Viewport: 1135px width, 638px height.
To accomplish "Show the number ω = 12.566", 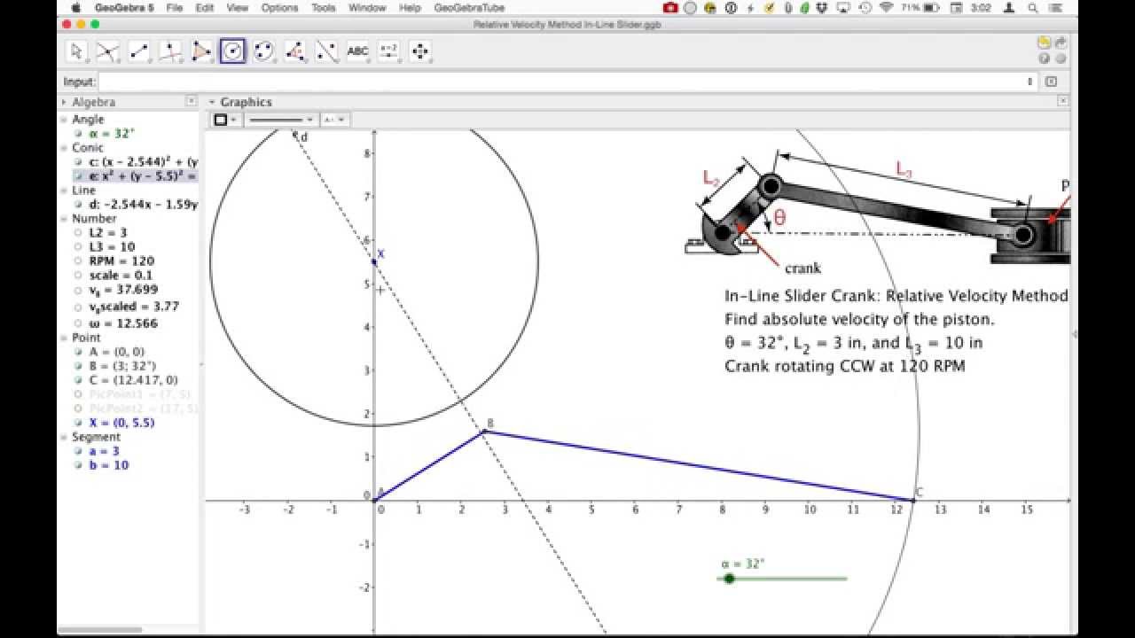I will (78, 323).
